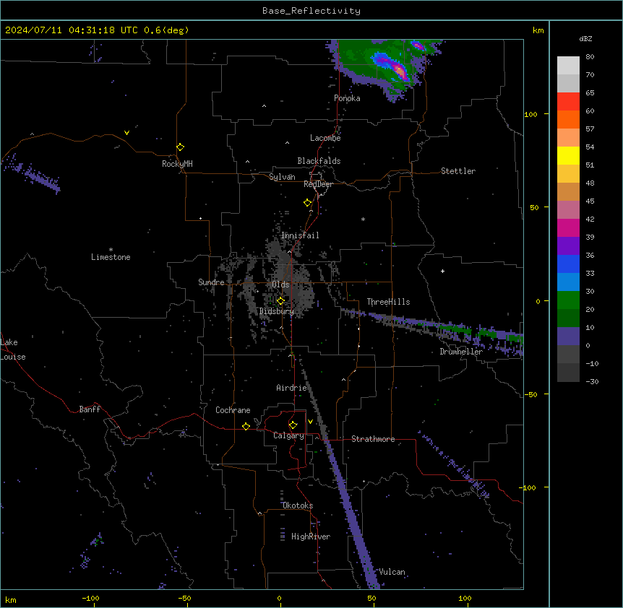
Task: Click the yellow v marker east of Calgary
Action: 310,422
